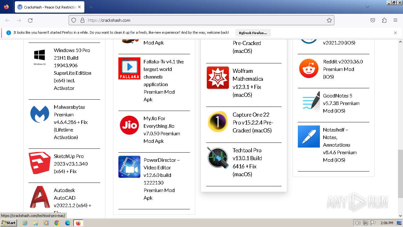Open the site security lock info
Image resolution: width=403 pixels, height=227 pixels.
pos(82,20)
